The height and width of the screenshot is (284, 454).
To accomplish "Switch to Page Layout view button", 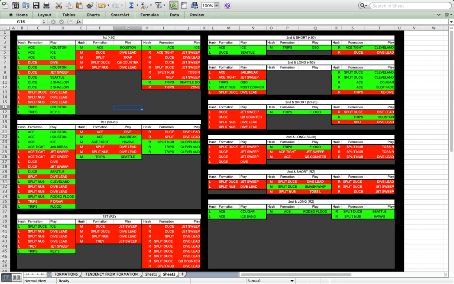I will tap(16, 277).
